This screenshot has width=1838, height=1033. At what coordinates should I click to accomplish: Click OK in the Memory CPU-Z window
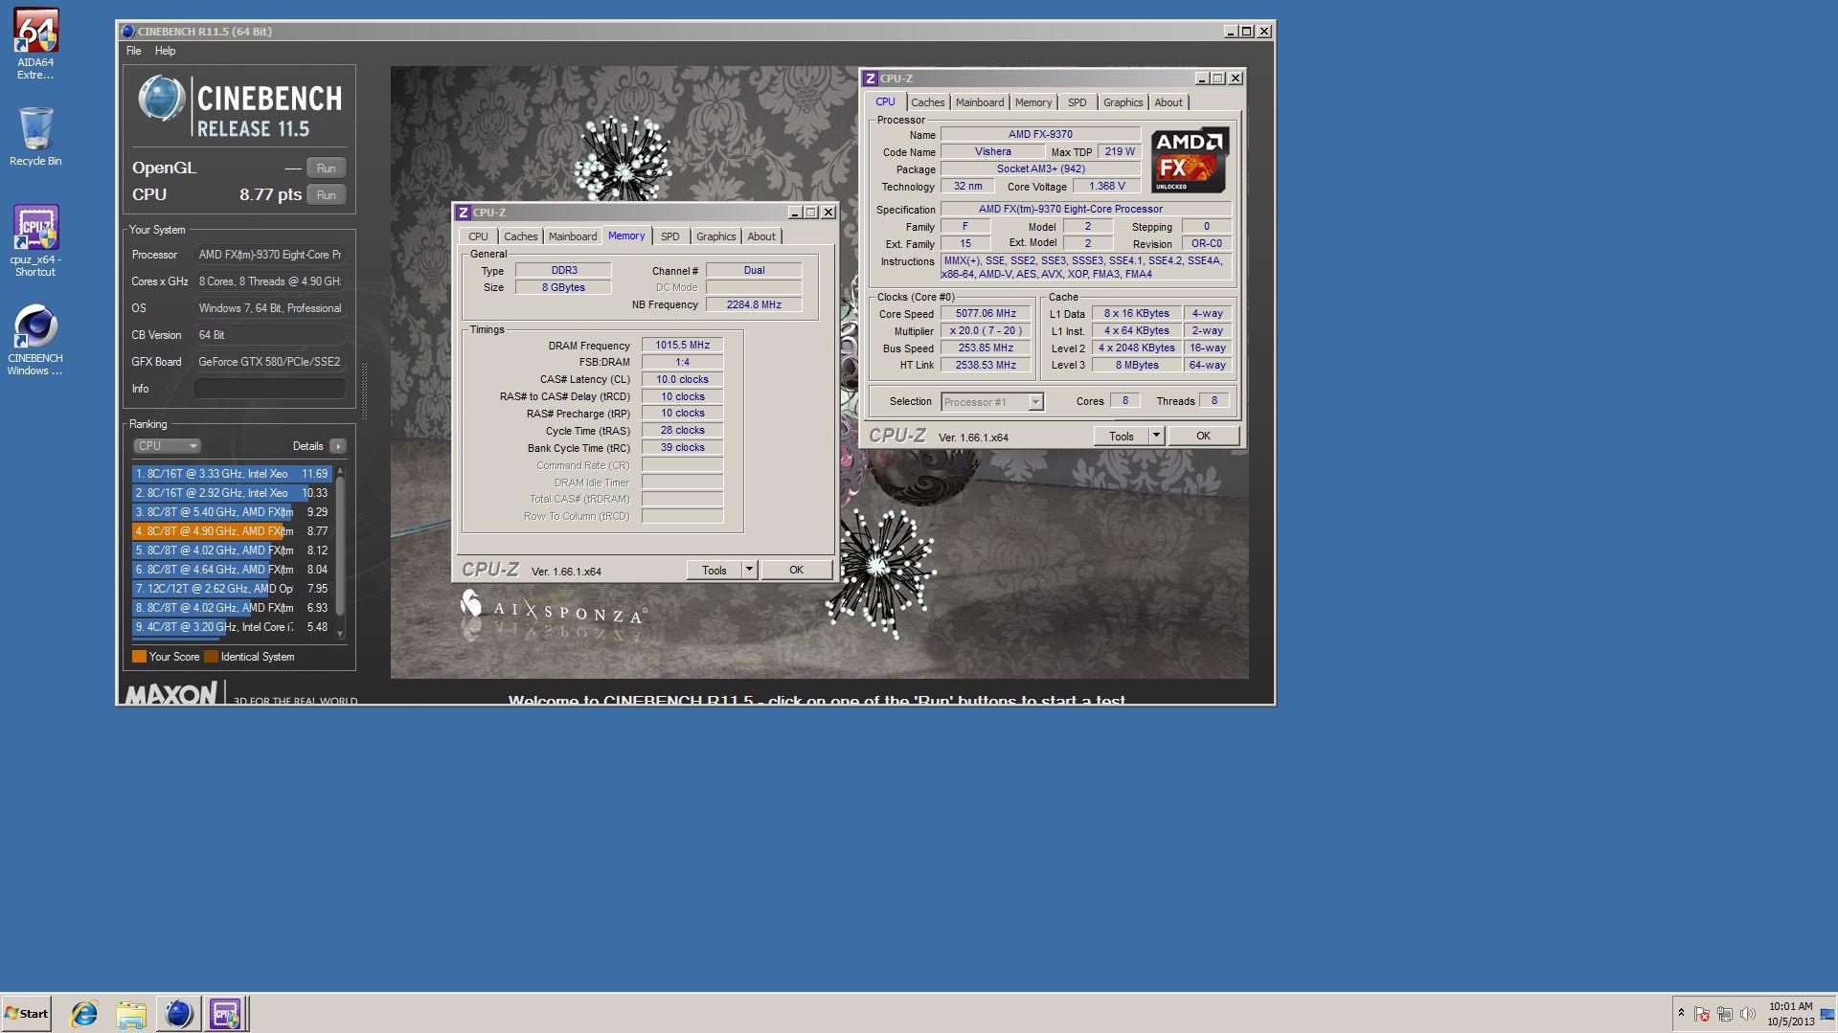796,571
